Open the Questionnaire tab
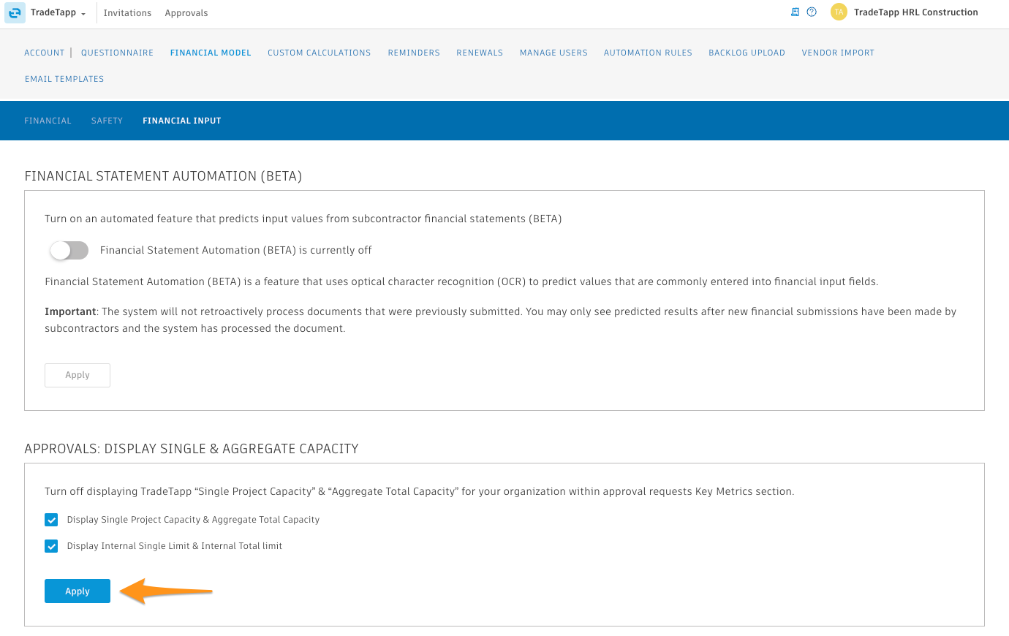Screen dimensions: 1009x636 (117, 53)
